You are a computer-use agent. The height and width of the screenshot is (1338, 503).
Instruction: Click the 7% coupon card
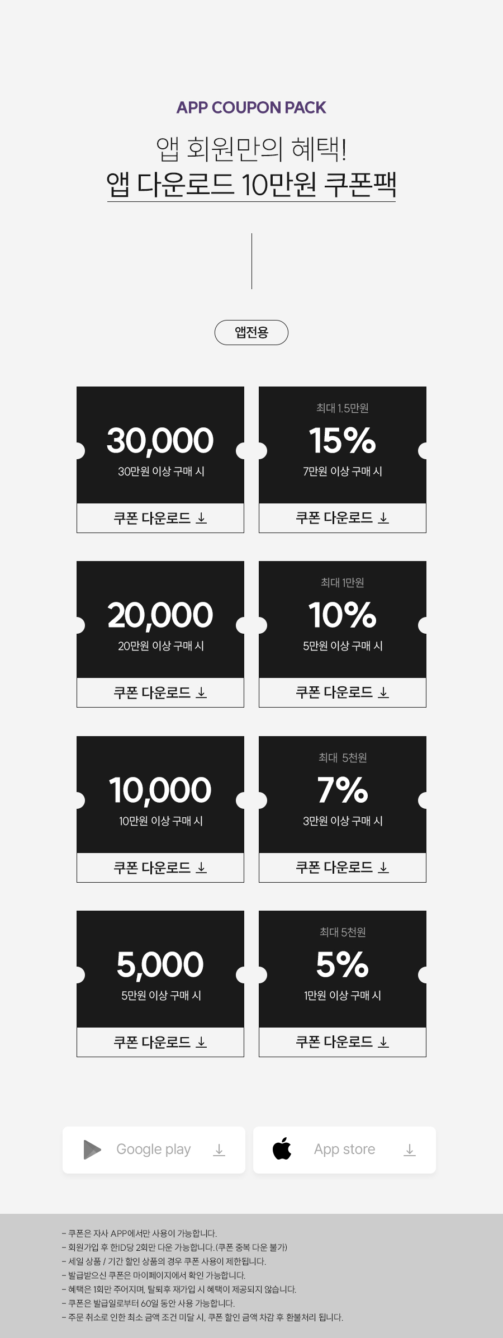[x=343, y=794]
